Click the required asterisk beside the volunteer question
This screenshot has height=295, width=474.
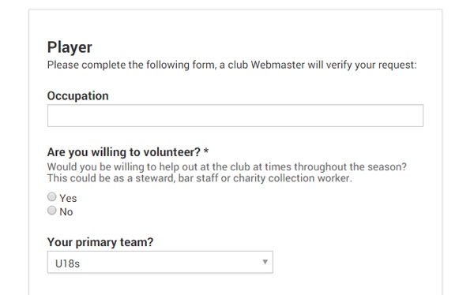tap(206, 151)
